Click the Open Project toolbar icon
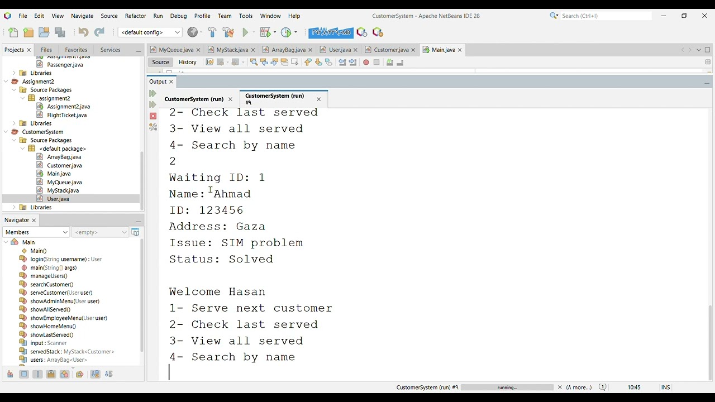The height and width of the screenshot is (402, 715). click(44, 32)
